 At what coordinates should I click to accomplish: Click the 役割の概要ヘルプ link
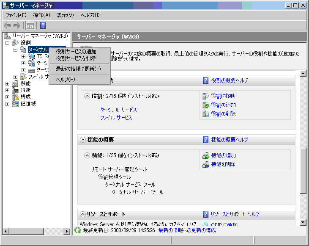(x=230, y=80)
